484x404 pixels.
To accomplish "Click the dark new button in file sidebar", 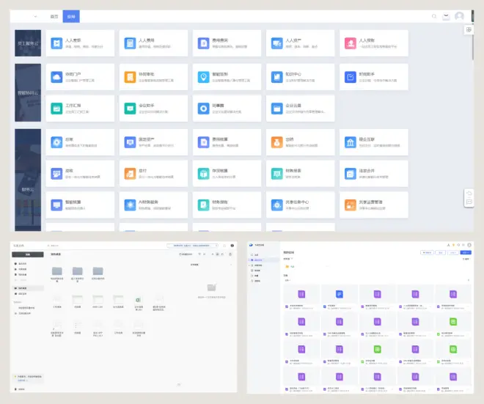I will coord(28,254).
